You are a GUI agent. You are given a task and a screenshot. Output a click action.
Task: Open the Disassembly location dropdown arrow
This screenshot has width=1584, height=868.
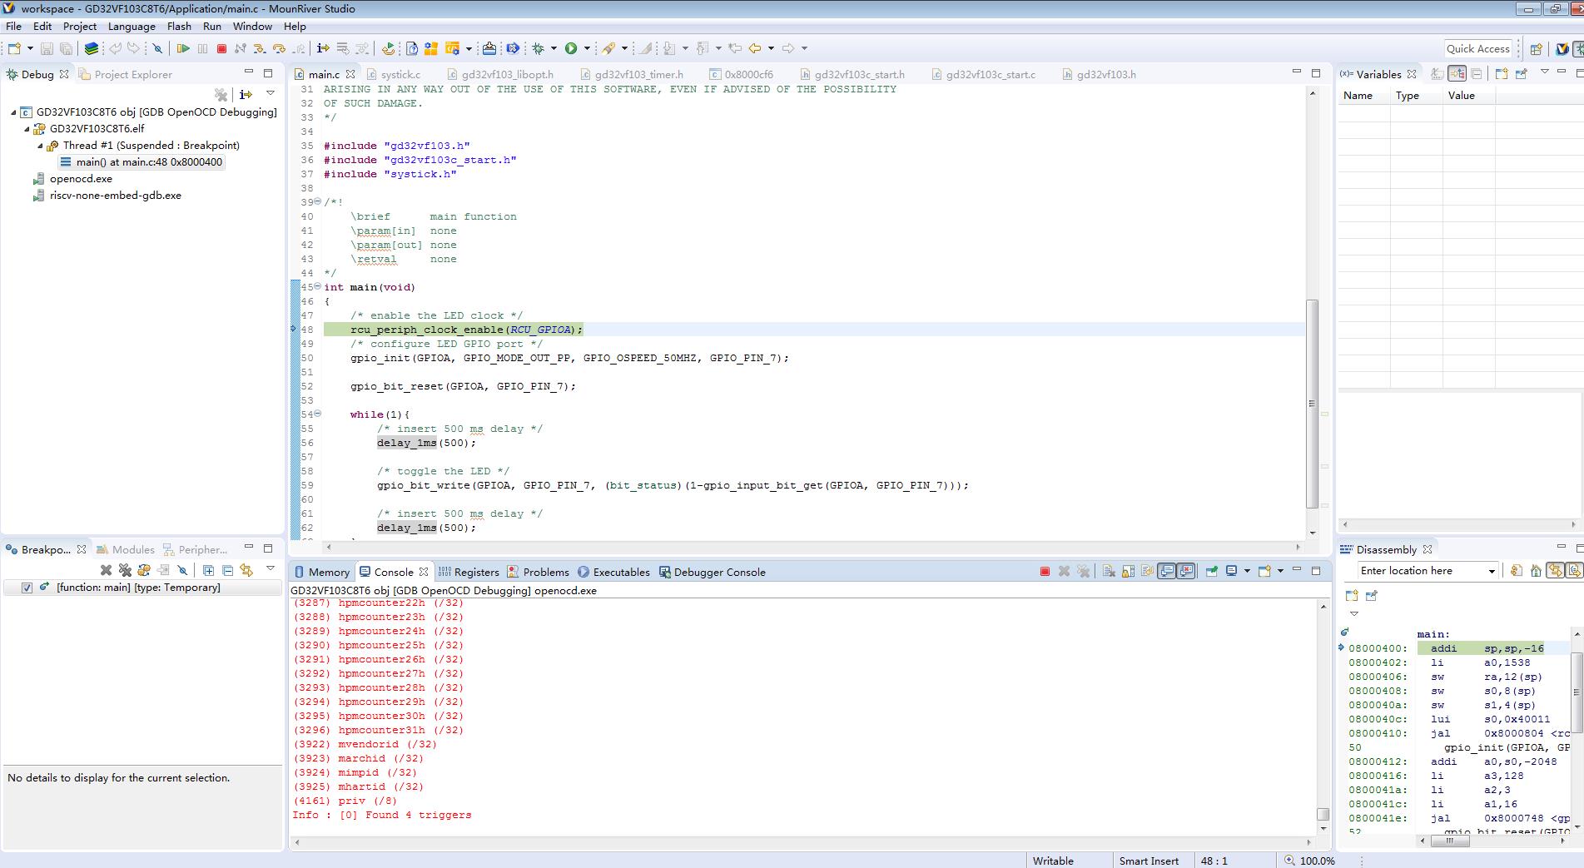(1492, 571)
